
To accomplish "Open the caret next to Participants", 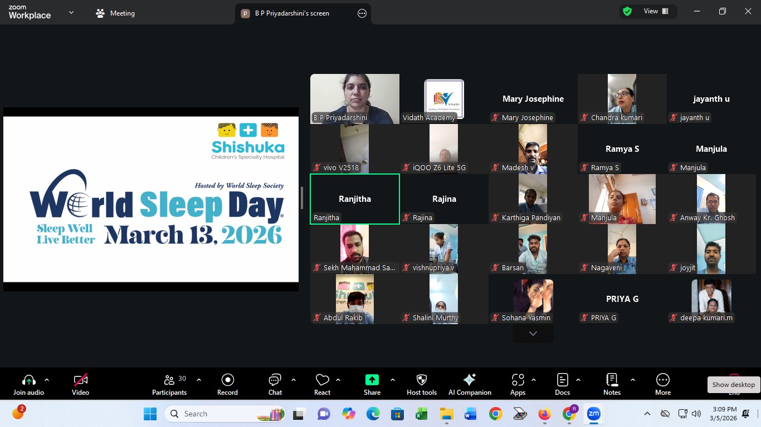I will pyautogui.click(x=199, y=380).
